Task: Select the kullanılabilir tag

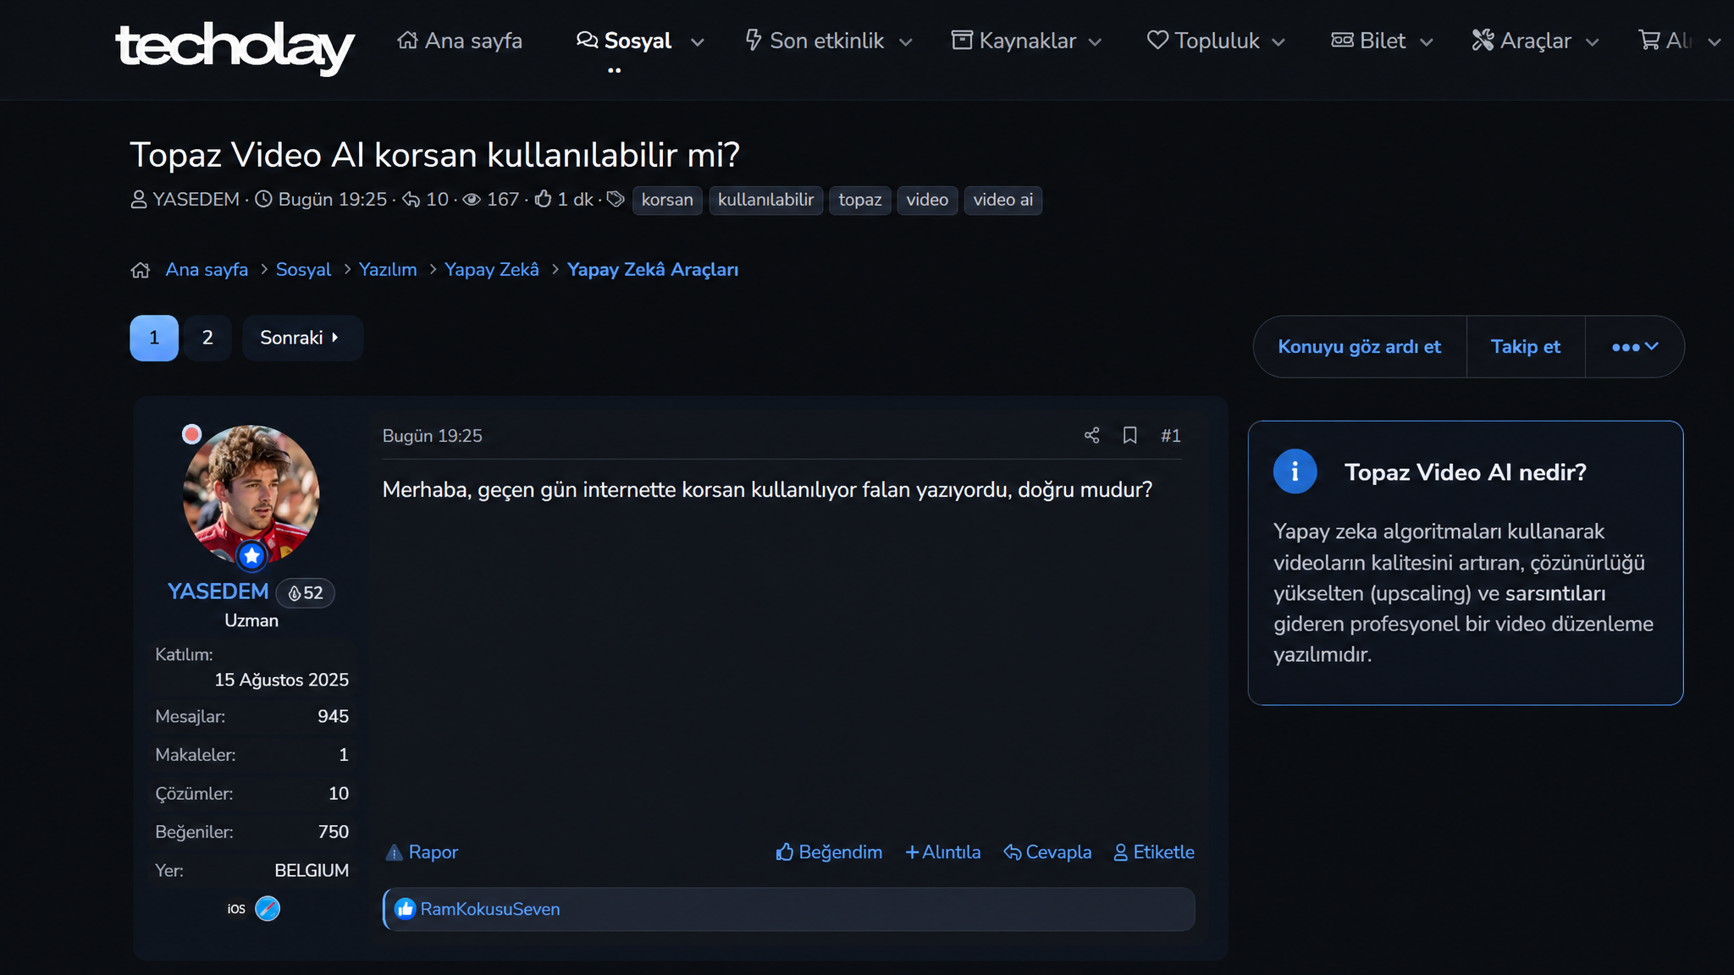Action: click(765, 200)
